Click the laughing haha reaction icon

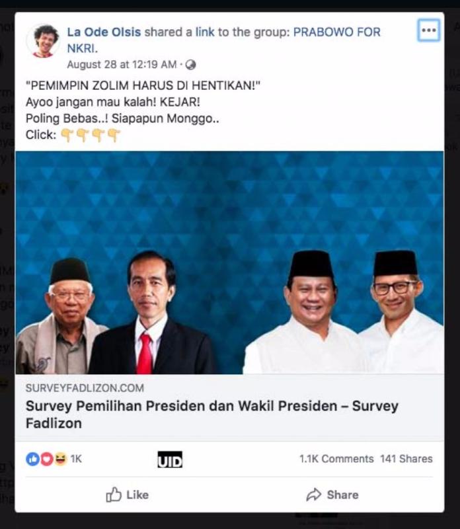point(61,459)
